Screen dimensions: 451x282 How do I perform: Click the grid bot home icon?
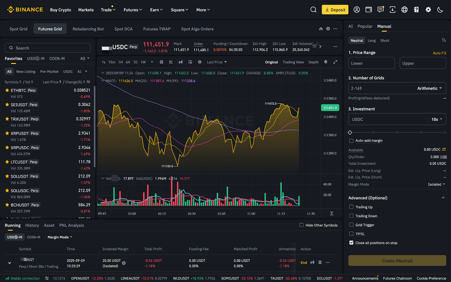click(320, 28)
